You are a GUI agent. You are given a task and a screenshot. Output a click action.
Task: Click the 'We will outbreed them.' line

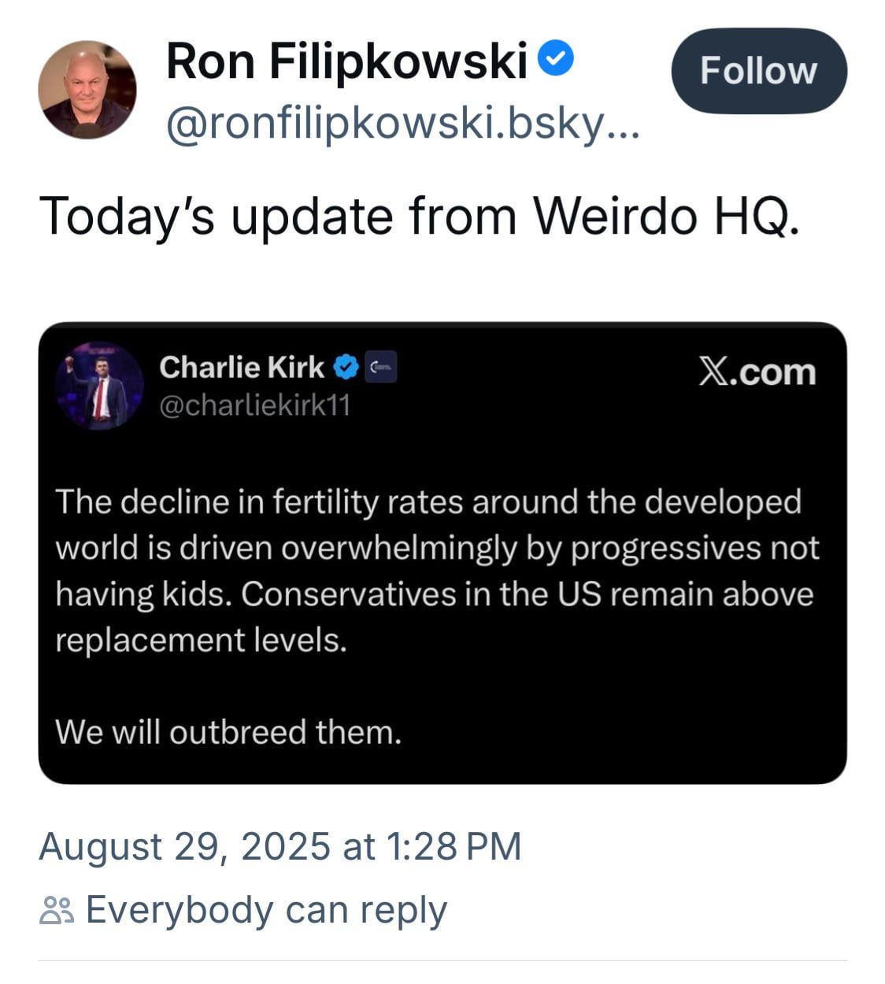(x=228, y=732)
